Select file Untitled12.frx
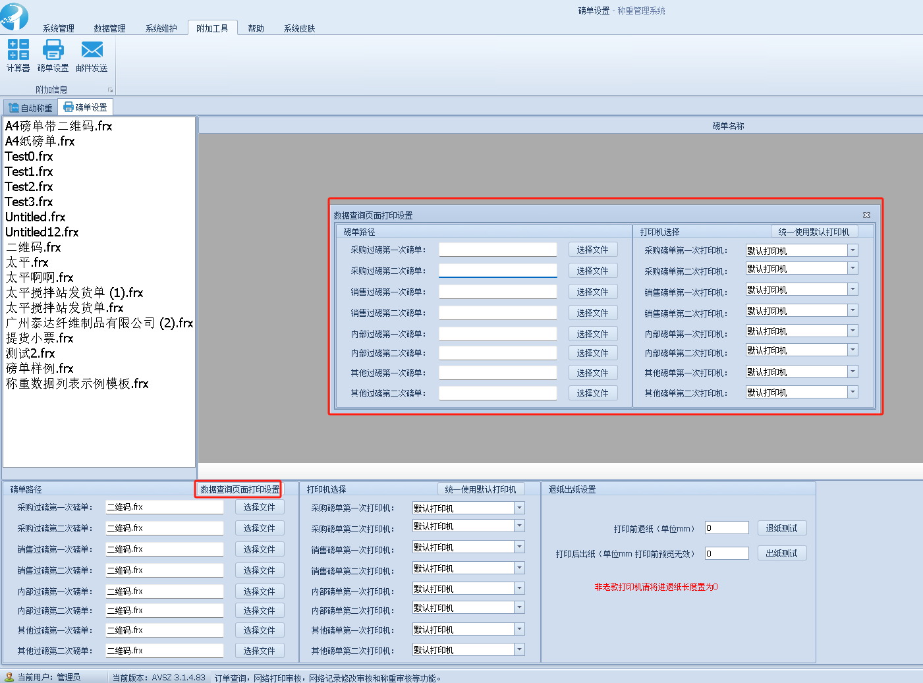Viewport: 923px width, 683px height. tap(42, 232)
